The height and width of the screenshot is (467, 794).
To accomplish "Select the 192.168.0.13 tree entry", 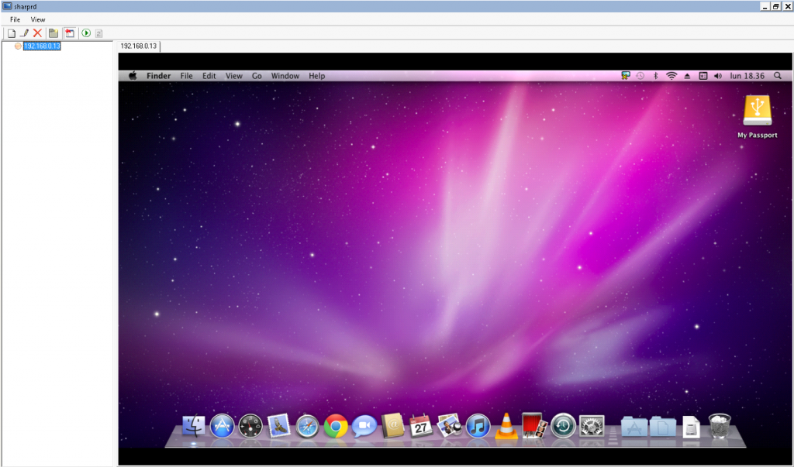I will (x=42, y=46).
